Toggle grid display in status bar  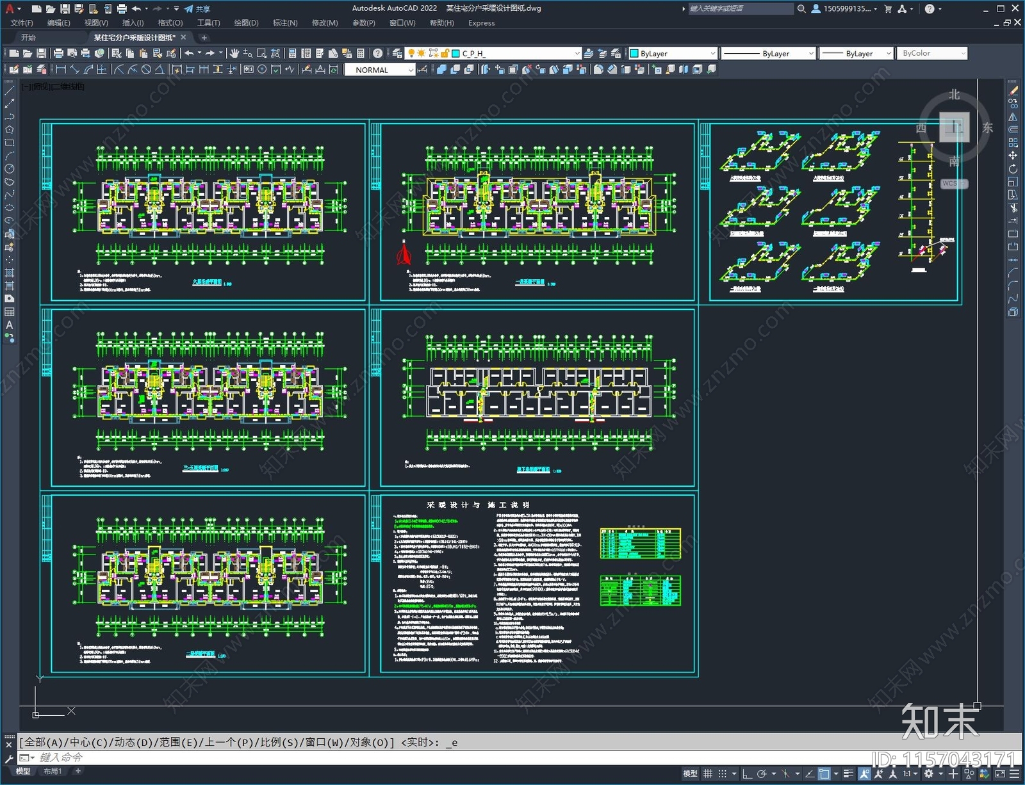click(x=708, y=773)
